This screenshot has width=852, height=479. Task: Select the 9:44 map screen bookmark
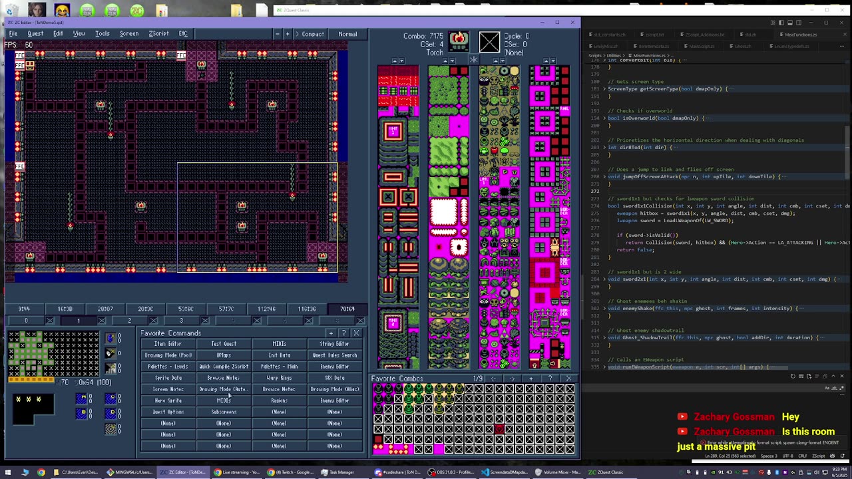pyautogui.click(x=24, y=309)
